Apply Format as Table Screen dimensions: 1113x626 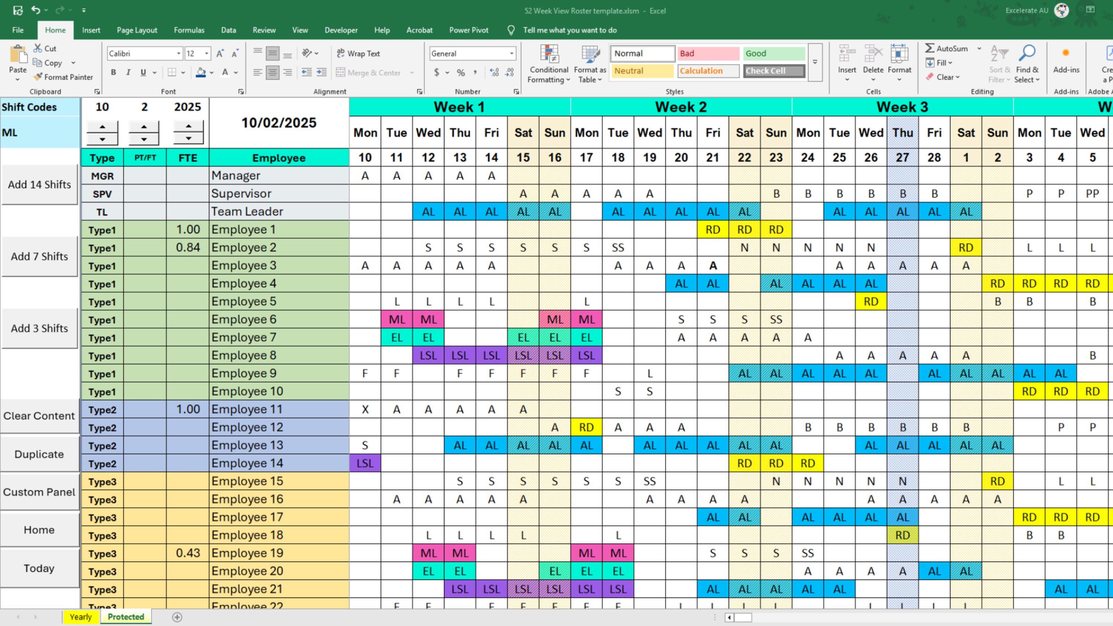[590, 64]
